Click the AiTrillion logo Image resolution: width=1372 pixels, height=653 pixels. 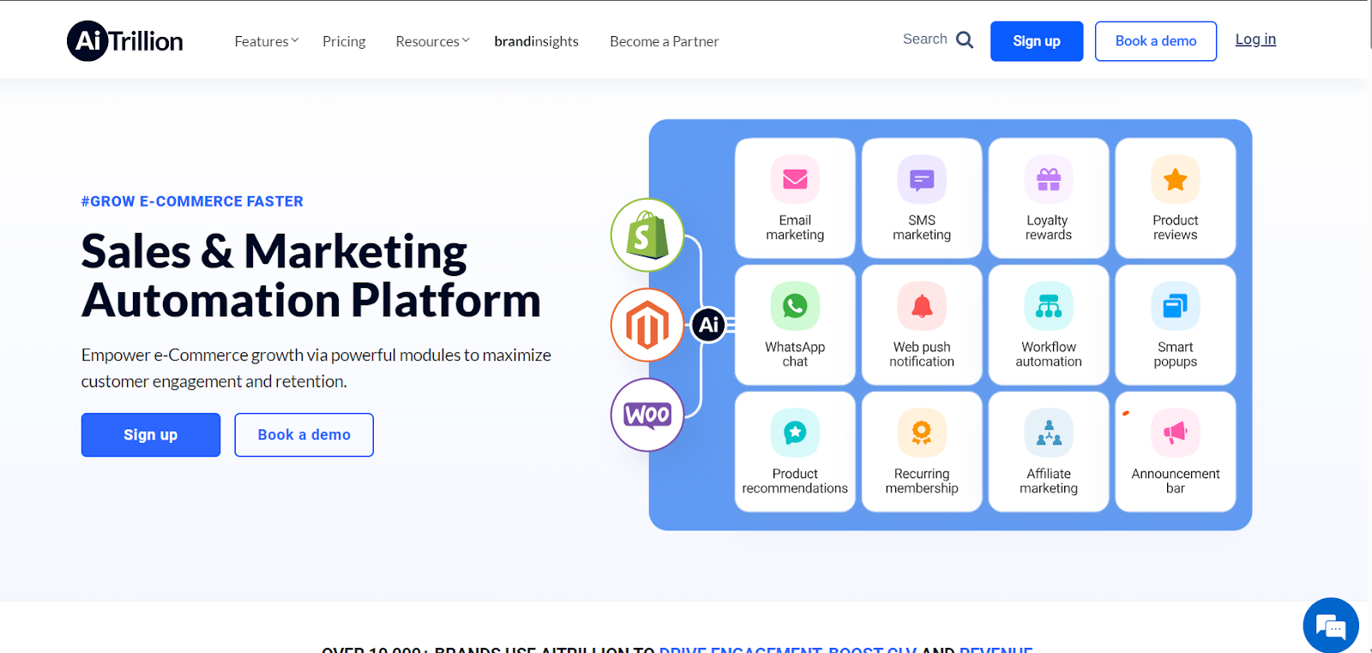125,41
